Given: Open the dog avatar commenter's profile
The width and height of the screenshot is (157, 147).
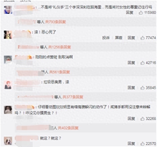Looking at the screenshot, I should 8,141.
